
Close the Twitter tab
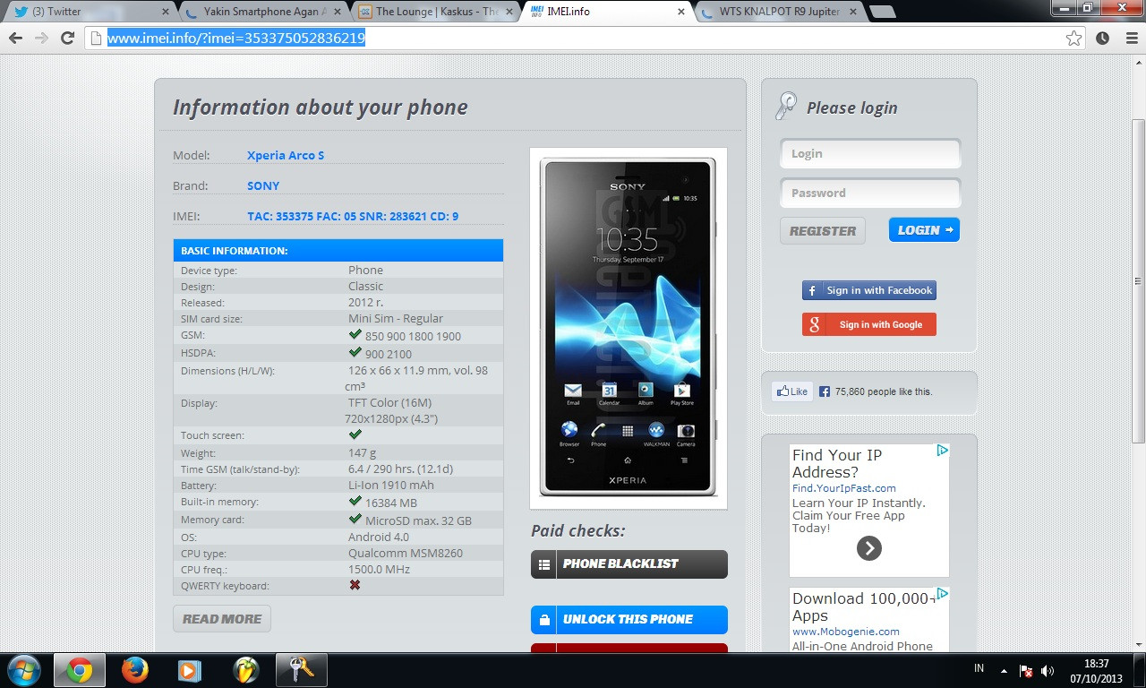[166, 12]
